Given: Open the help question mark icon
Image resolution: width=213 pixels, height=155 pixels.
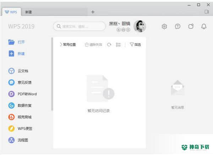Looking at the screenshot, I should [177, 27].
